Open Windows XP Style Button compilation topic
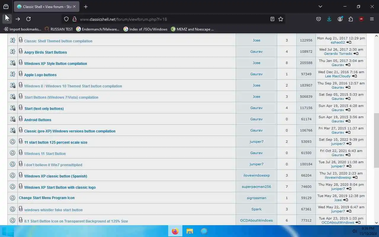379x237 pixels. click(x=56, y=64)
